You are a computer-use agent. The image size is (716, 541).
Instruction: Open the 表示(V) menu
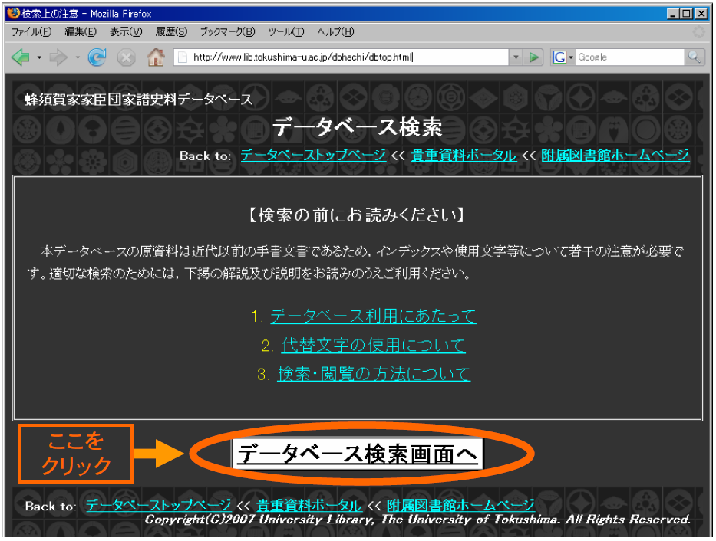pyautogui.click(x=126, y=32)
